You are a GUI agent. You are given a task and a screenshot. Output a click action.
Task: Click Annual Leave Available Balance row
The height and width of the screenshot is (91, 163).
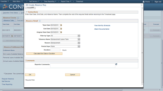[13, 61]
